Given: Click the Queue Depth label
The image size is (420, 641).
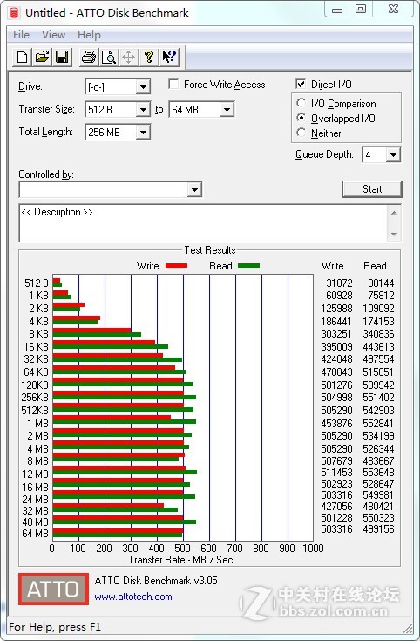Looking at the screenshot, I should click(324, 154).
